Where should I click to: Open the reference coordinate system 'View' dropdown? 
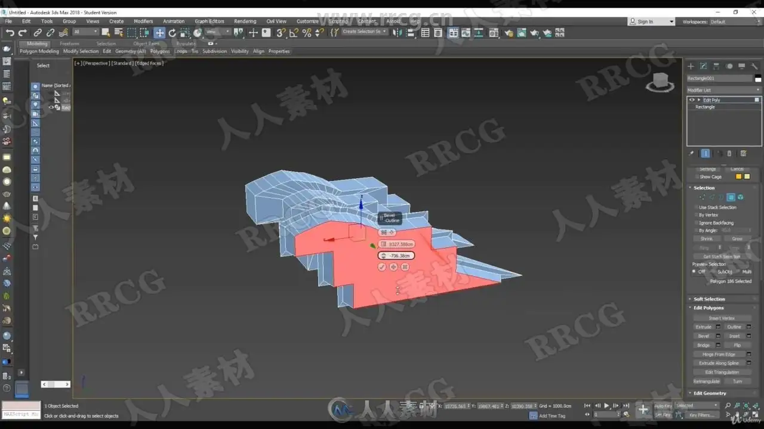tap(217, 32)
